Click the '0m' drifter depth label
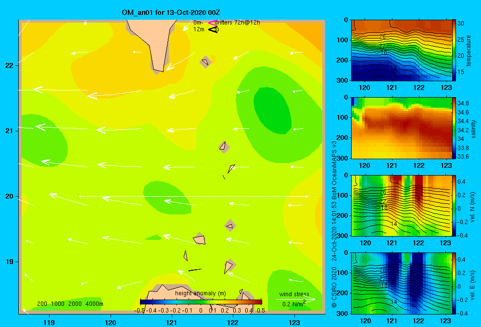This screenshot has height=327, width=481. point(197,23)
